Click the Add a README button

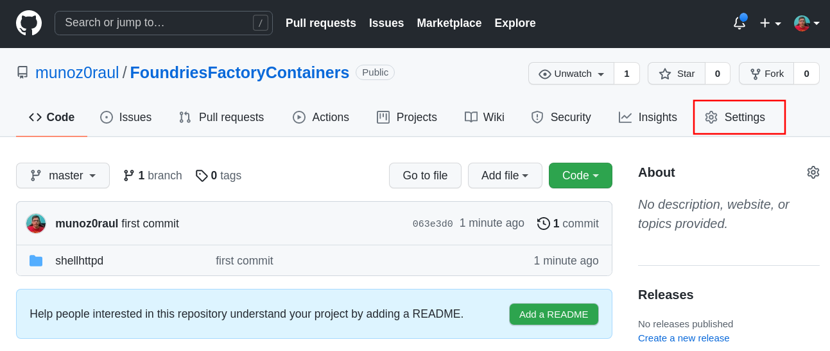[553, 314]
